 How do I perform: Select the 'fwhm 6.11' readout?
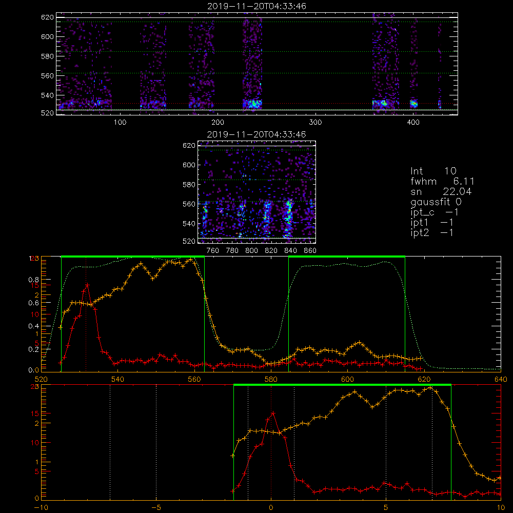click(x=442, y=181)
